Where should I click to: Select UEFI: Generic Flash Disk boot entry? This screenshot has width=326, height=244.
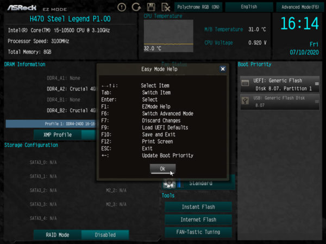280,84
